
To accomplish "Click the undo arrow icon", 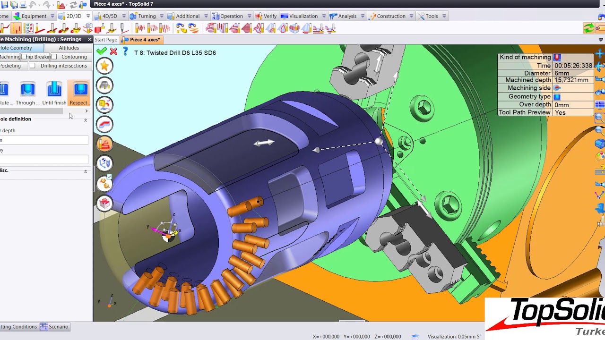I will click(x=33, y=4).
